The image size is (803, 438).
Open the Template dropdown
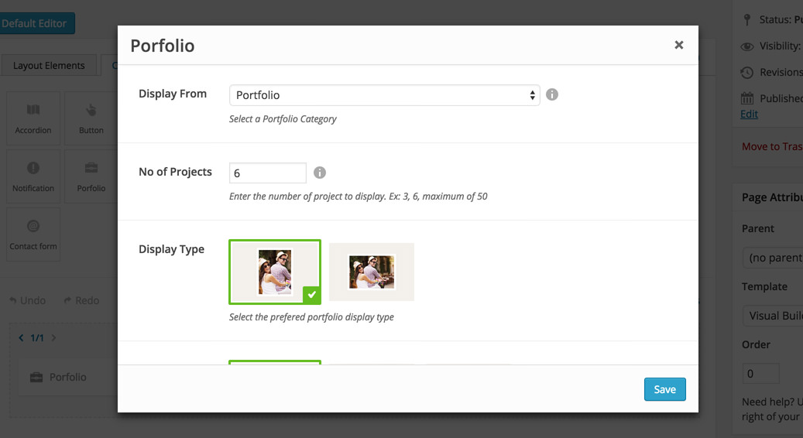coord(773,316)
